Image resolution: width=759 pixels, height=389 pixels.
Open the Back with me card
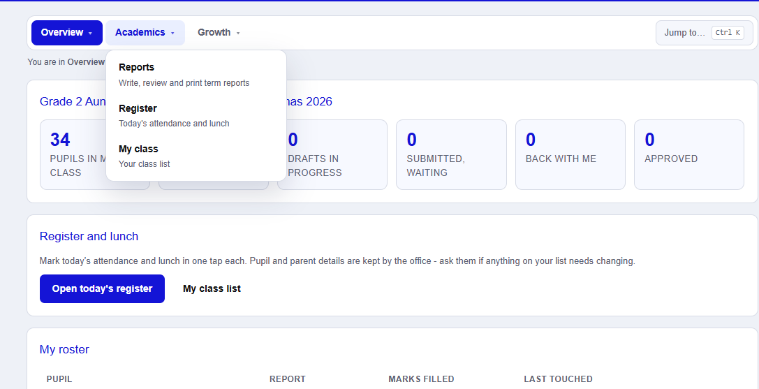click(x=570, y=154)
